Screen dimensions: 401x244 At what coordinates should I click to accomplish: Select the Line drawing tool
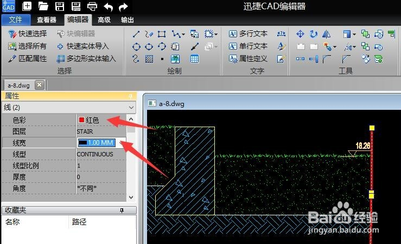coord(136,34)
